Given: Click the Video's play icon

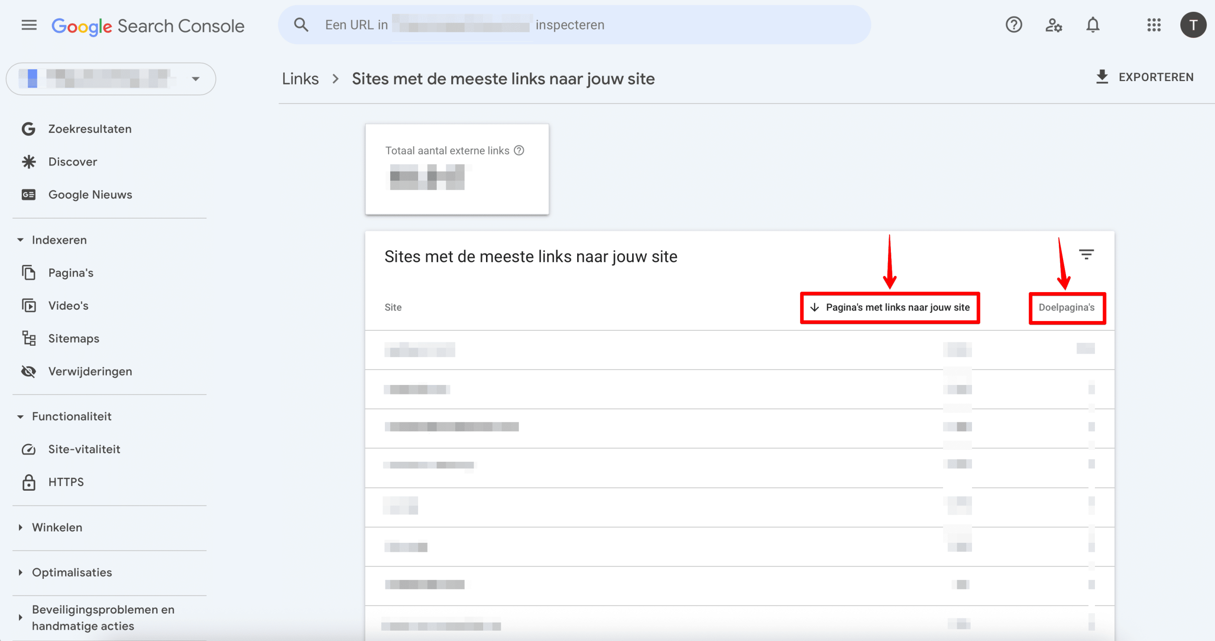Looking at the screenshot, I should (x=28, y=305).
